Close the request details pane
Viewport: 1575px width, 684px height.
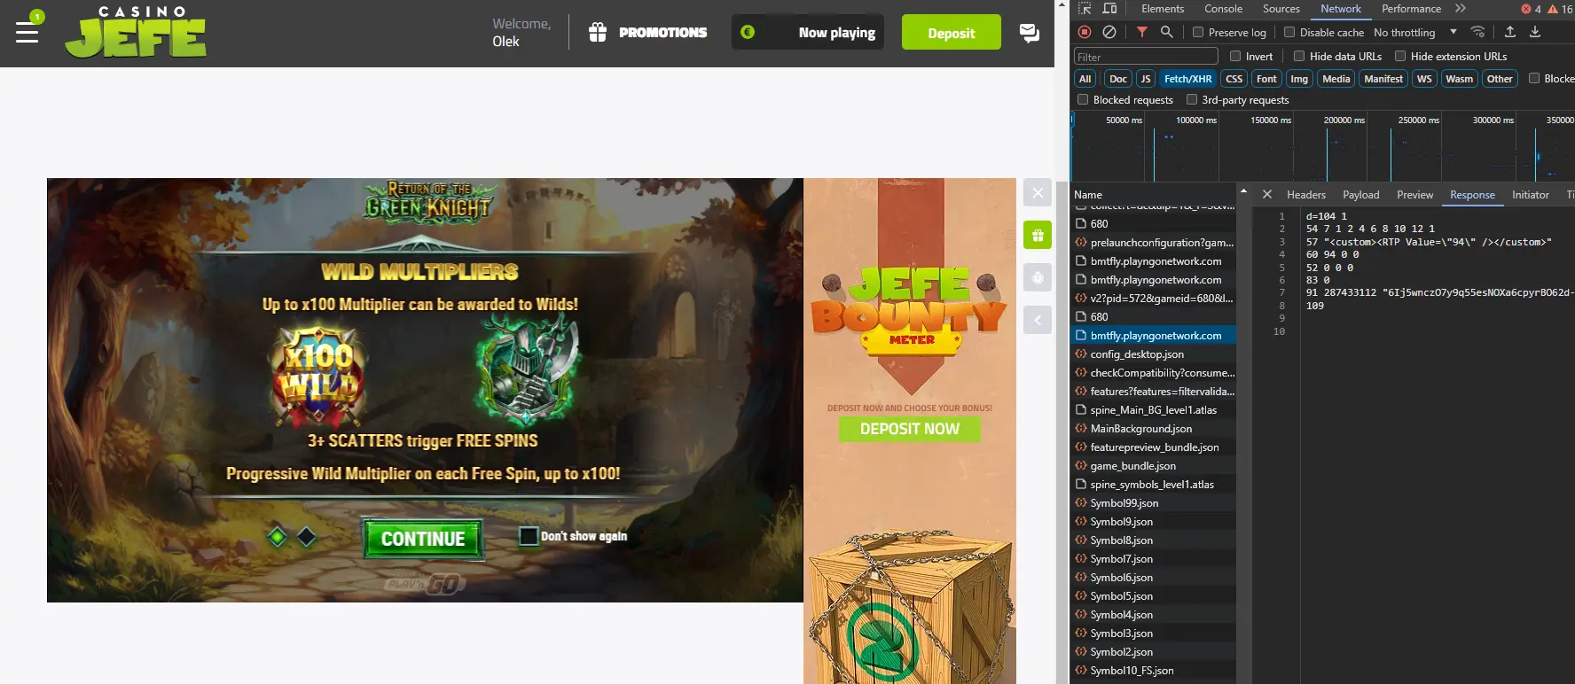1267,194
